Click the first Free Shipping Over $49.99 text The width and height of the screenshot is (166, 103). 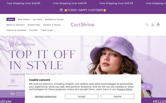pyautogui.click(x=23, y=3)
